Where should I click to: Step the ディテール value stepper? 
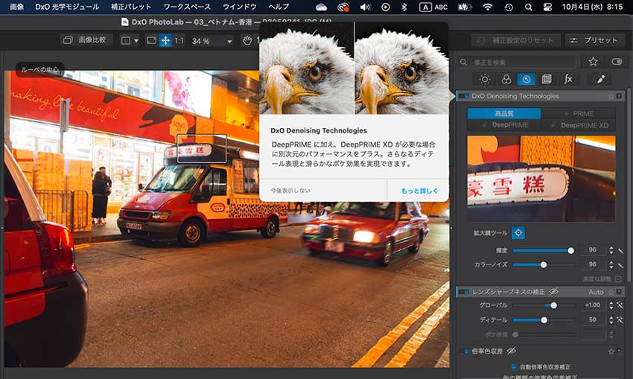coord(611,319)
